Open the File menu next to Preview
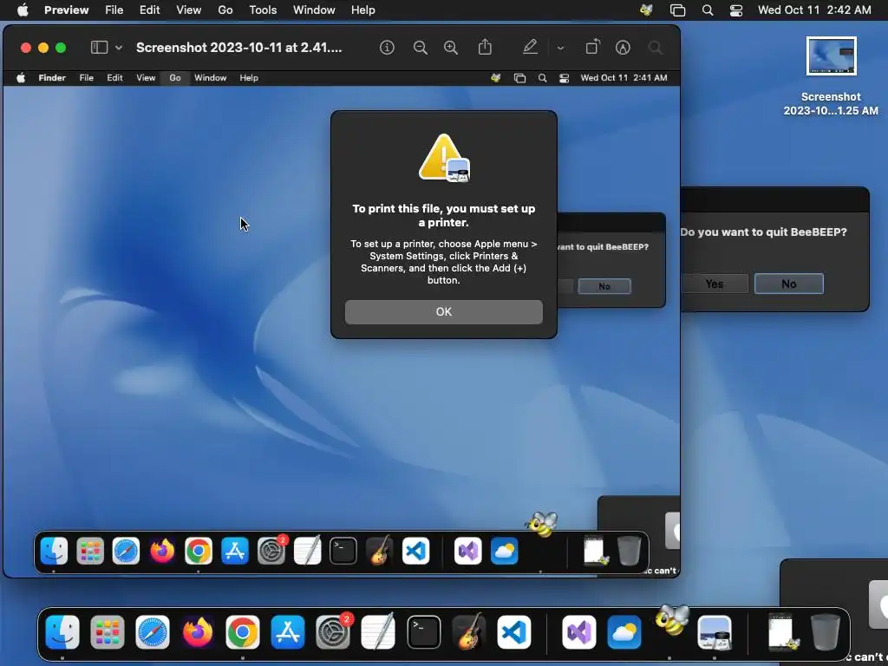 point(114,10)
